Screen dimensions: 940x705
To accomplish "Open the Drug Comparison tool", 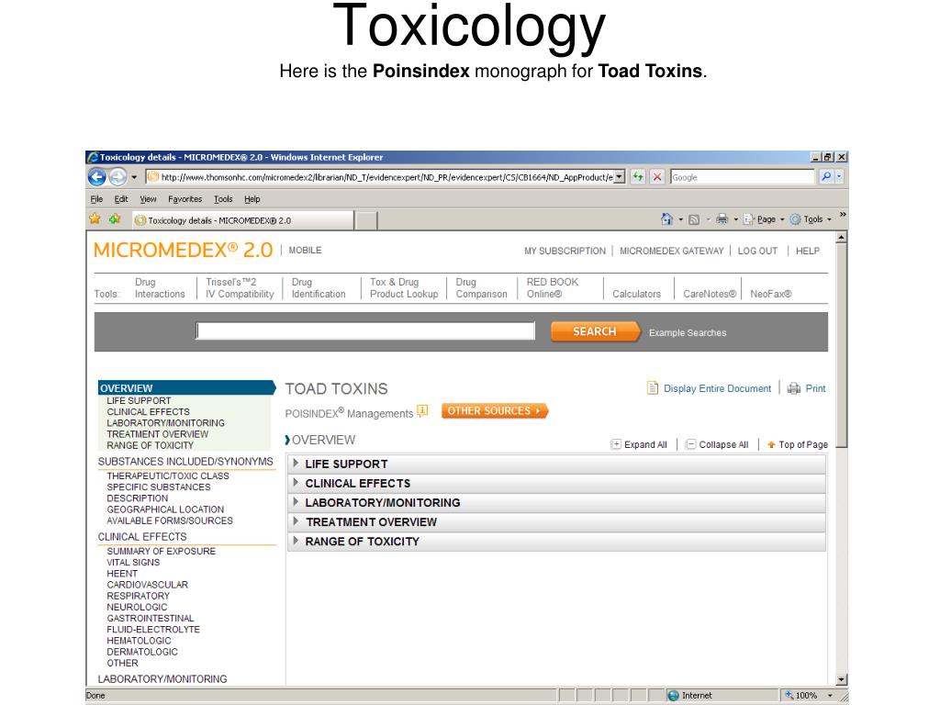I will [481, 287].
